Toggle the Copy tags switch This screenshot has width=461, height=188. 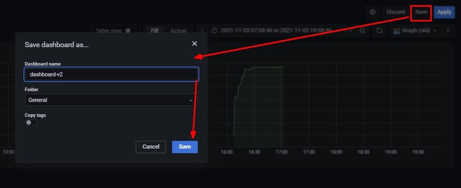[x=31, y=122]
